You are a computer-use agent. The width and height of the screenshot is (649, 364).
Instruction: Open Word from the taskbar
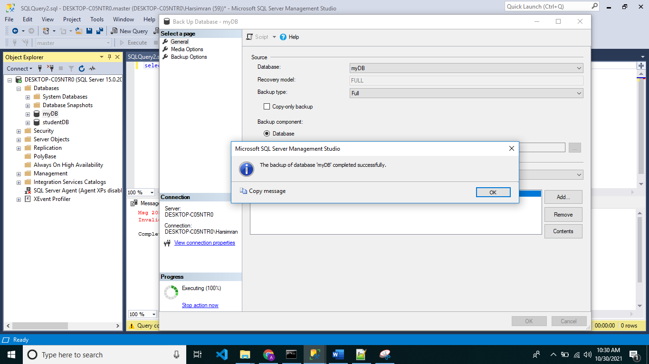click(x=338, y=355)
